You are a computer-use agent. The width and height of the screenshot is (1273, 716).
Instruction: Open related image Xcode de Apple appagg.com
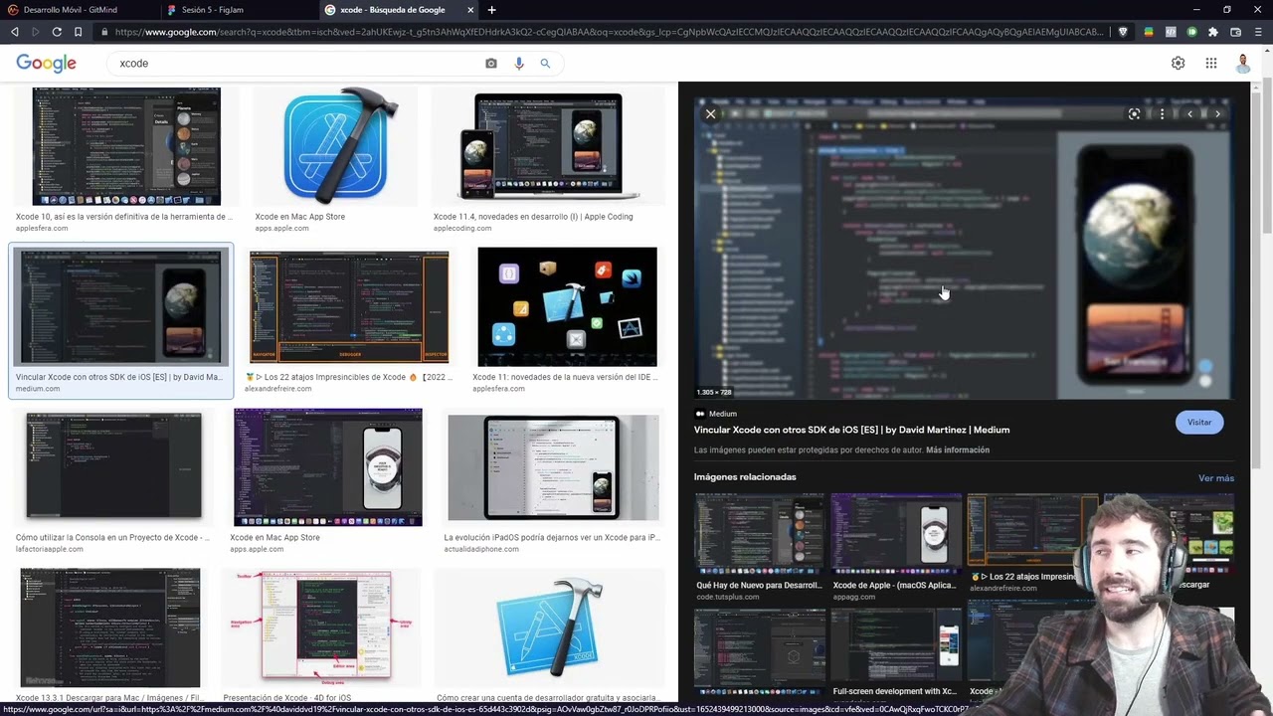(896, 534)
